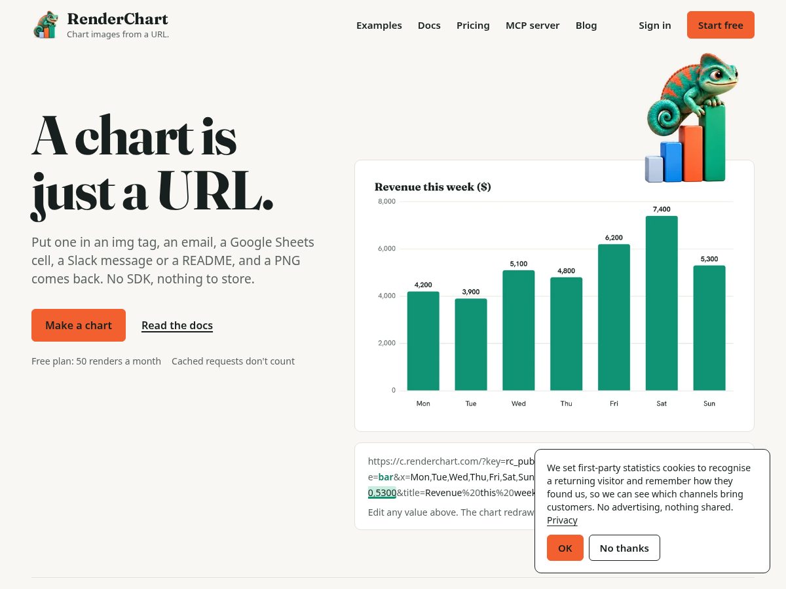Click the Make a chart button
Viewport: 786px width, 589px height.
(x=79, y=325)
